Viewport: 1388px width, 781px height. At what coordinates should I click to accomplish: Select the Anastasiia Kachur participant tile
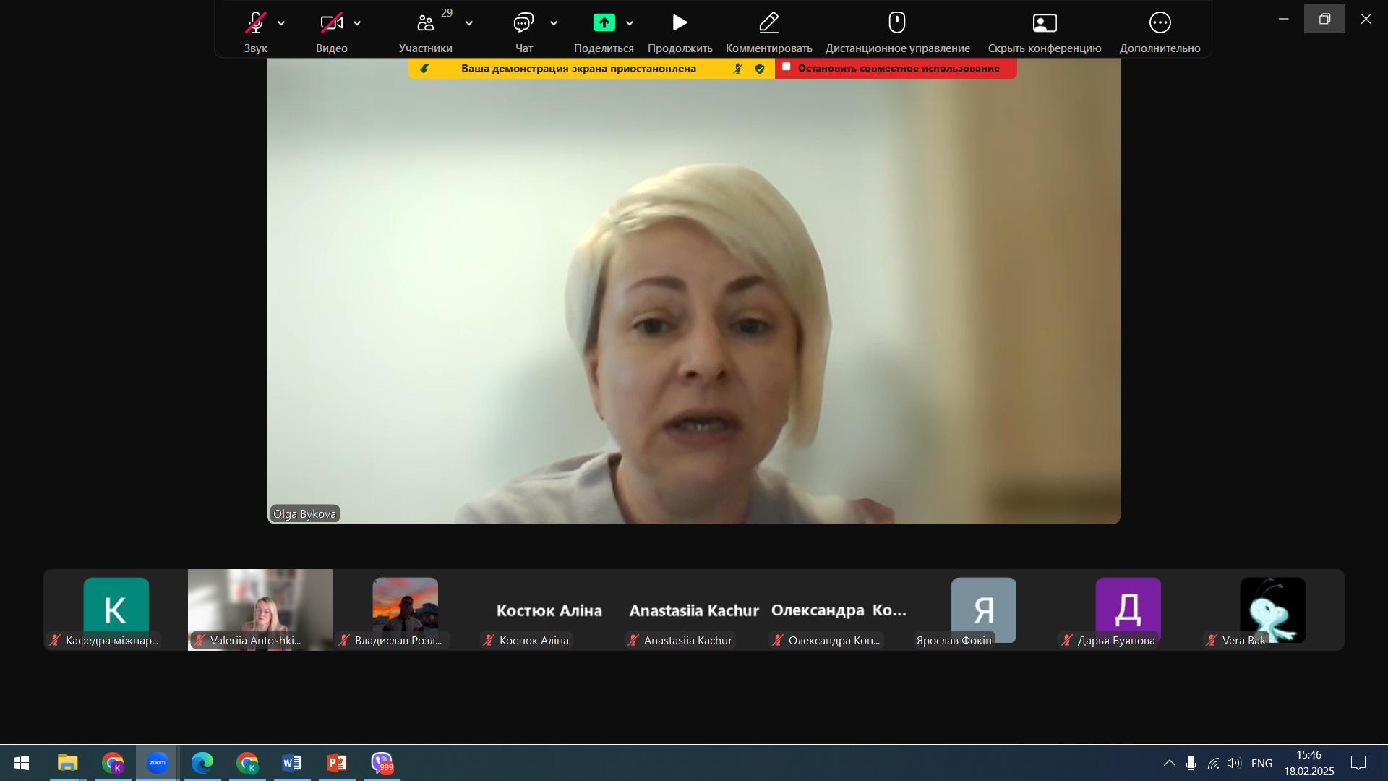pyautogui.click(x=694, y=610)
